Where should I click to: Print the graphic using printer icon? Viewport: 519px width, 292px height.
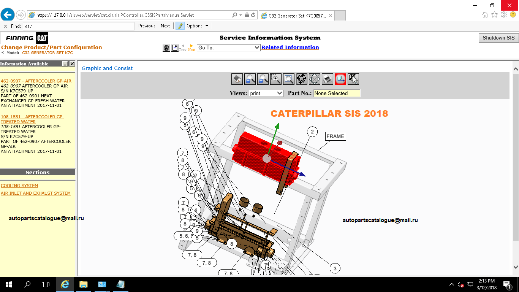[x=328, y=79]
